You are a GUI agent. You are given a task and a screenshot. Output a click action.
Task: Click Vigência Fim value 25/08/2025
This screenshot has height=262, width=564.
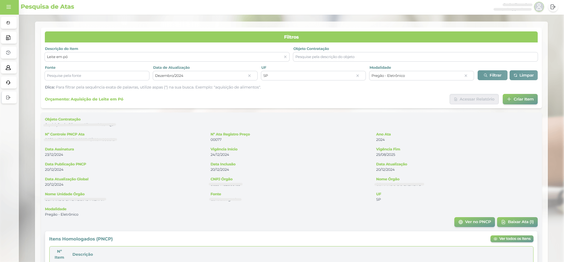pos(386,155)
